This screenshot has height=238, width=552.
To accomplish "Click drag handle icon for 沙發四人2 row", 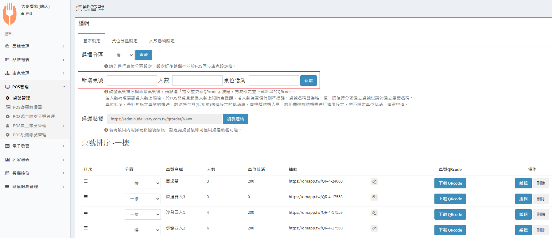I will 86,228.
